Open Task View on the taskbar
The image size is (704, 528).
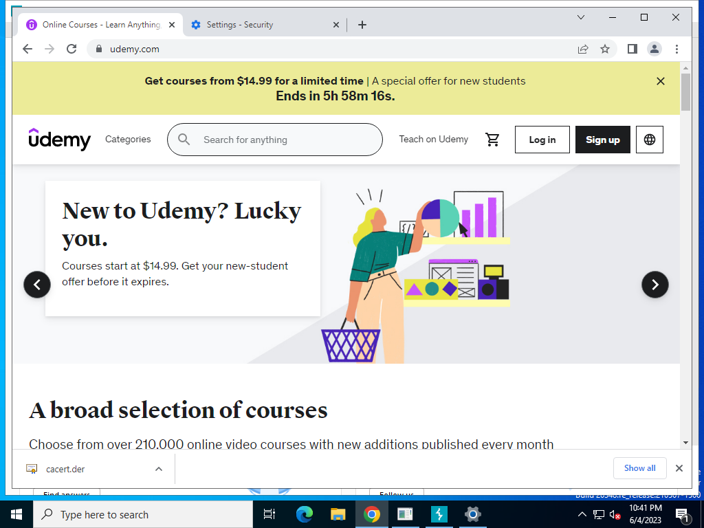[269, 514]
